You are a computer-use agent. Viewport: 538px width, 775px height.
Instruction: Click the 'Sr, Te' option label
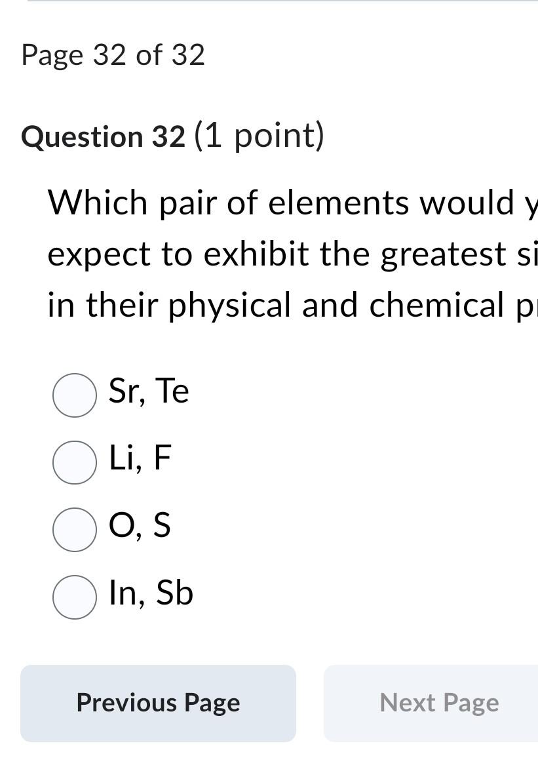pyautogui.click(x=148, y=391)
